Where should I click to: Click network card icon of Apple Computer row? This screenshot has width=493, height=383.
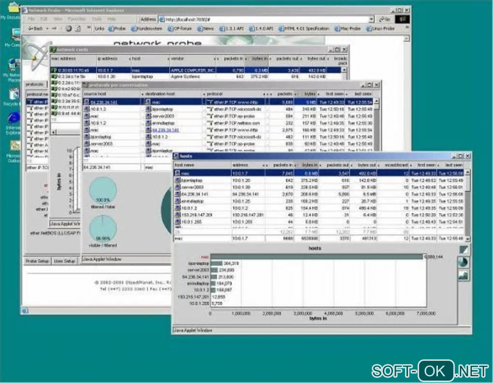tap(54, 70)
